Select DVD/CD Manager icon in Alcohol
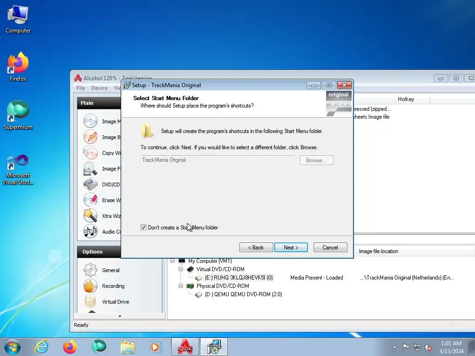475x356 pixels. [90, 184]
